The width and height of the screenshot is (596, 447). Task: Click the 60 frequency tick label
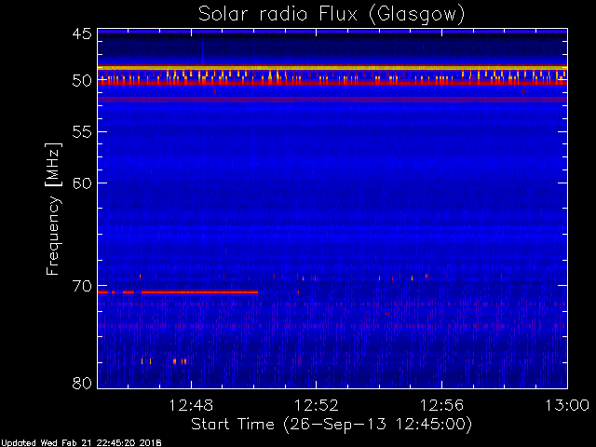coord(82,183)
